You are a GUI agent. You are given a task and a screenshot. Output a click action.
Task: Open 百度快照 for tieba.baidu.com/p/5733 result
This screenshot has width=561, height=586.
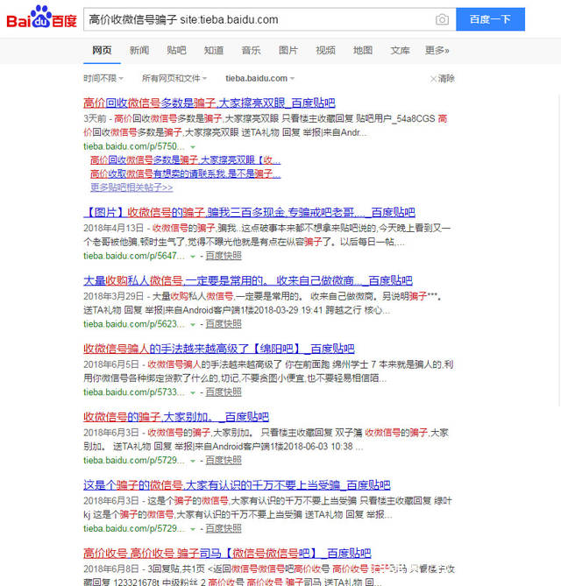click(x=224, y=392)
